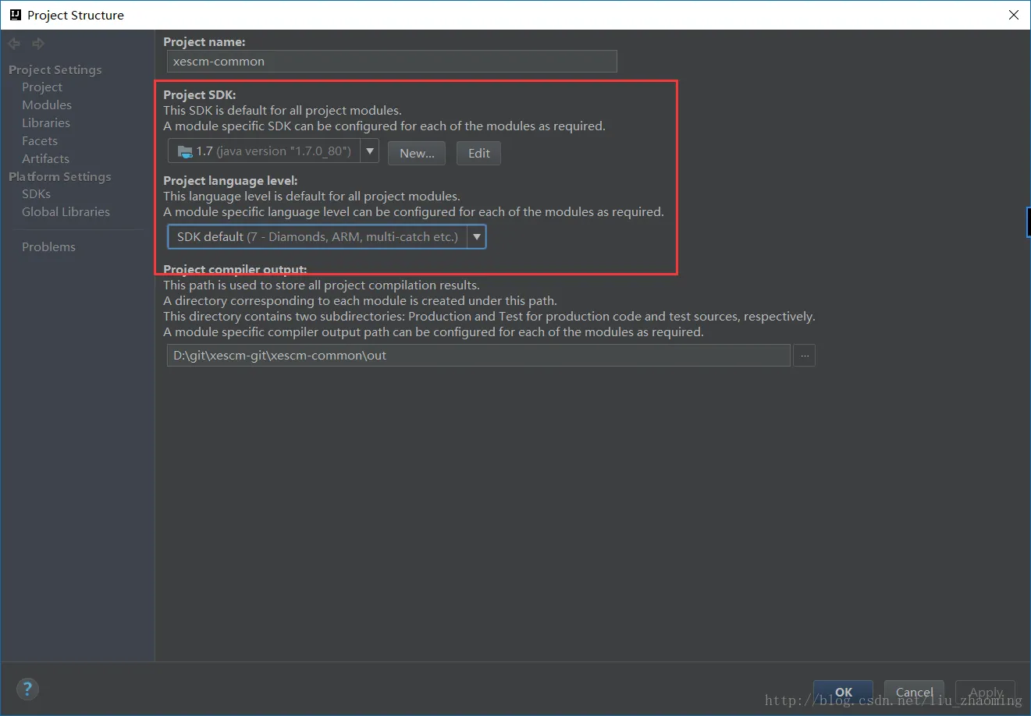Image resolution: width=1031 pixels, height=716 pixels.
Task: Click 'This path is used to store' text
Action: (x=322, y=285)
